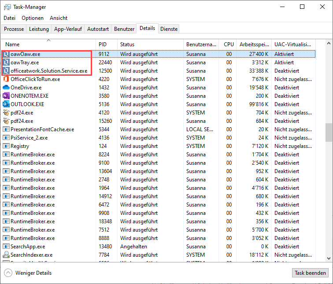The image size is (333, 284).
Task: Click PID 7784 of SearchIndexer.exe
Action: click(104, 254)
